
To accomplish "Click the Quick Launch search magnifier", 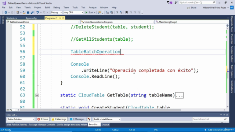I will pos(214,3).
